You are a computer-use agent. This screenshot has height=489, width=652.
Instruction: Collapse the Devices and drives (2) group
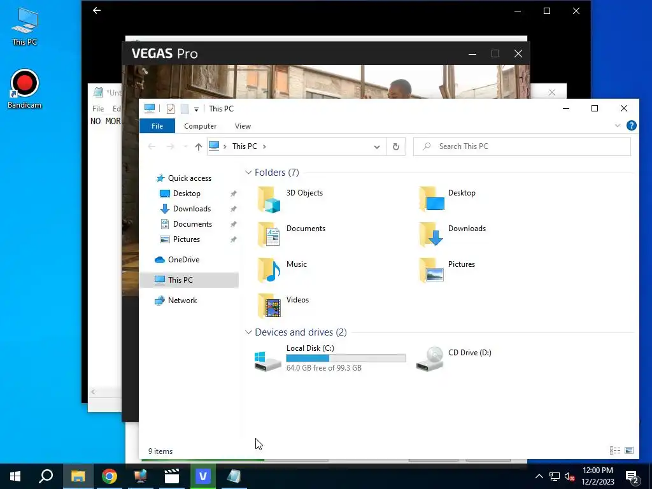coord(248,332)
